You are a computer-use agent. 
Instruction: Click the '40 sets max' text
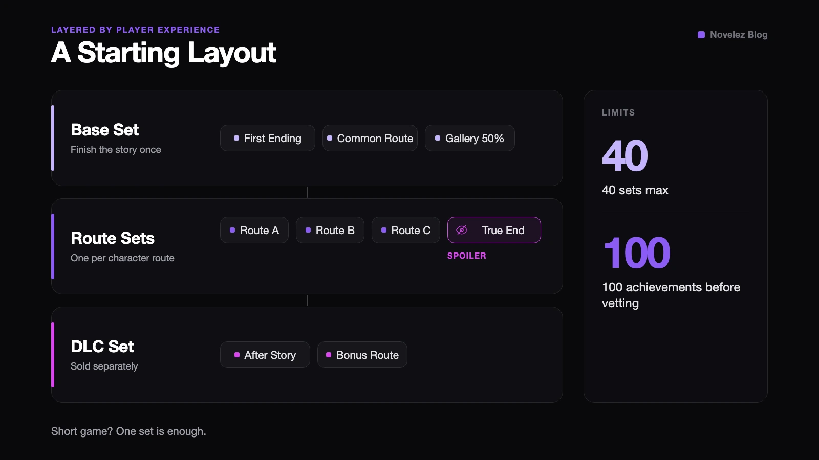coord(635,190)
